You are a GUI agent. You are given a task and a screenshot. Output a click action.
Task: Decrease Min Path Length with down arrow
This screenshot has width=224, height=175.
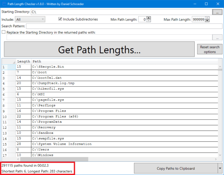pos(148,21)
